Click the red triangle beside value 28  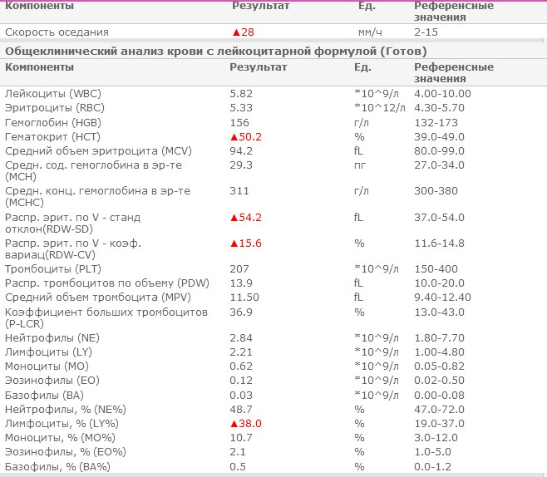[235, 32]
